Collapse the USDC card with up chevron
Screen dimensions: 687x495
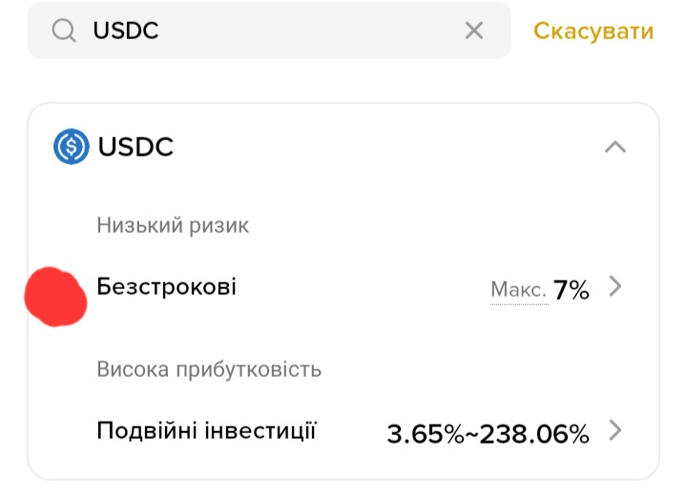point(615,147)
